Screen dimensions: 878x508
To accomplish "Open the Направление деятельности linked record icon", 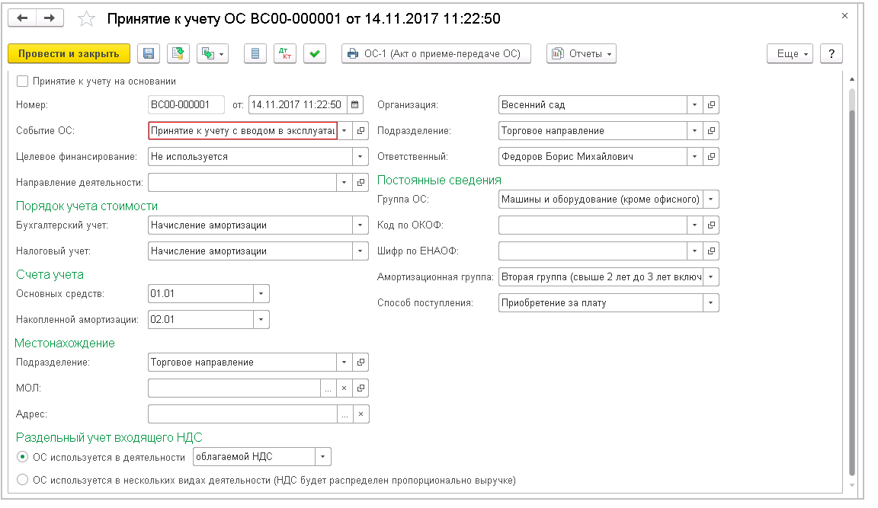I will pos(361,182).
